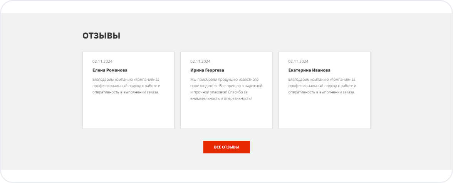This screenshot has width=453, height=183.
Task: Open Ирина Георгева reviewer name
Action: pyautogui.click(x=207, y=70)
